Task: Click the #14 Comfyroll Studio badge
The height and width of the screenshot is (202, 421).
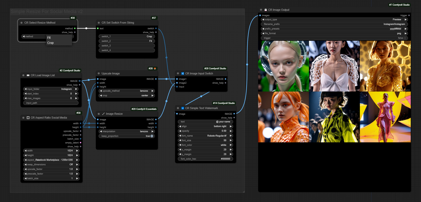Action: click(x=224, y=103)
